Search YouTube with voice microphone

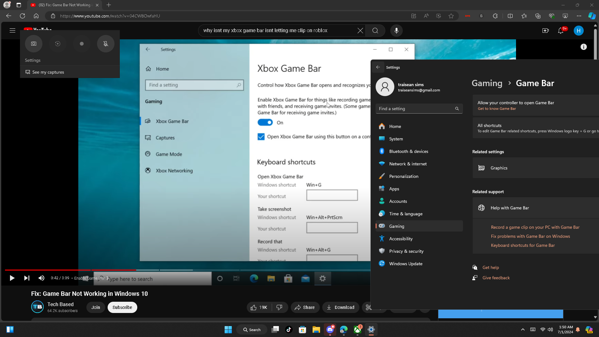click(397, 31)
